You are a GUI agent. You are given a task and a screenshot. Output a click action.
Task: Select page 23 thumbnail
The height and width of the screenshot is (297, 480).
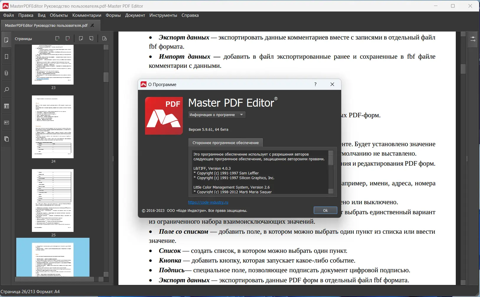click(53, 65)
